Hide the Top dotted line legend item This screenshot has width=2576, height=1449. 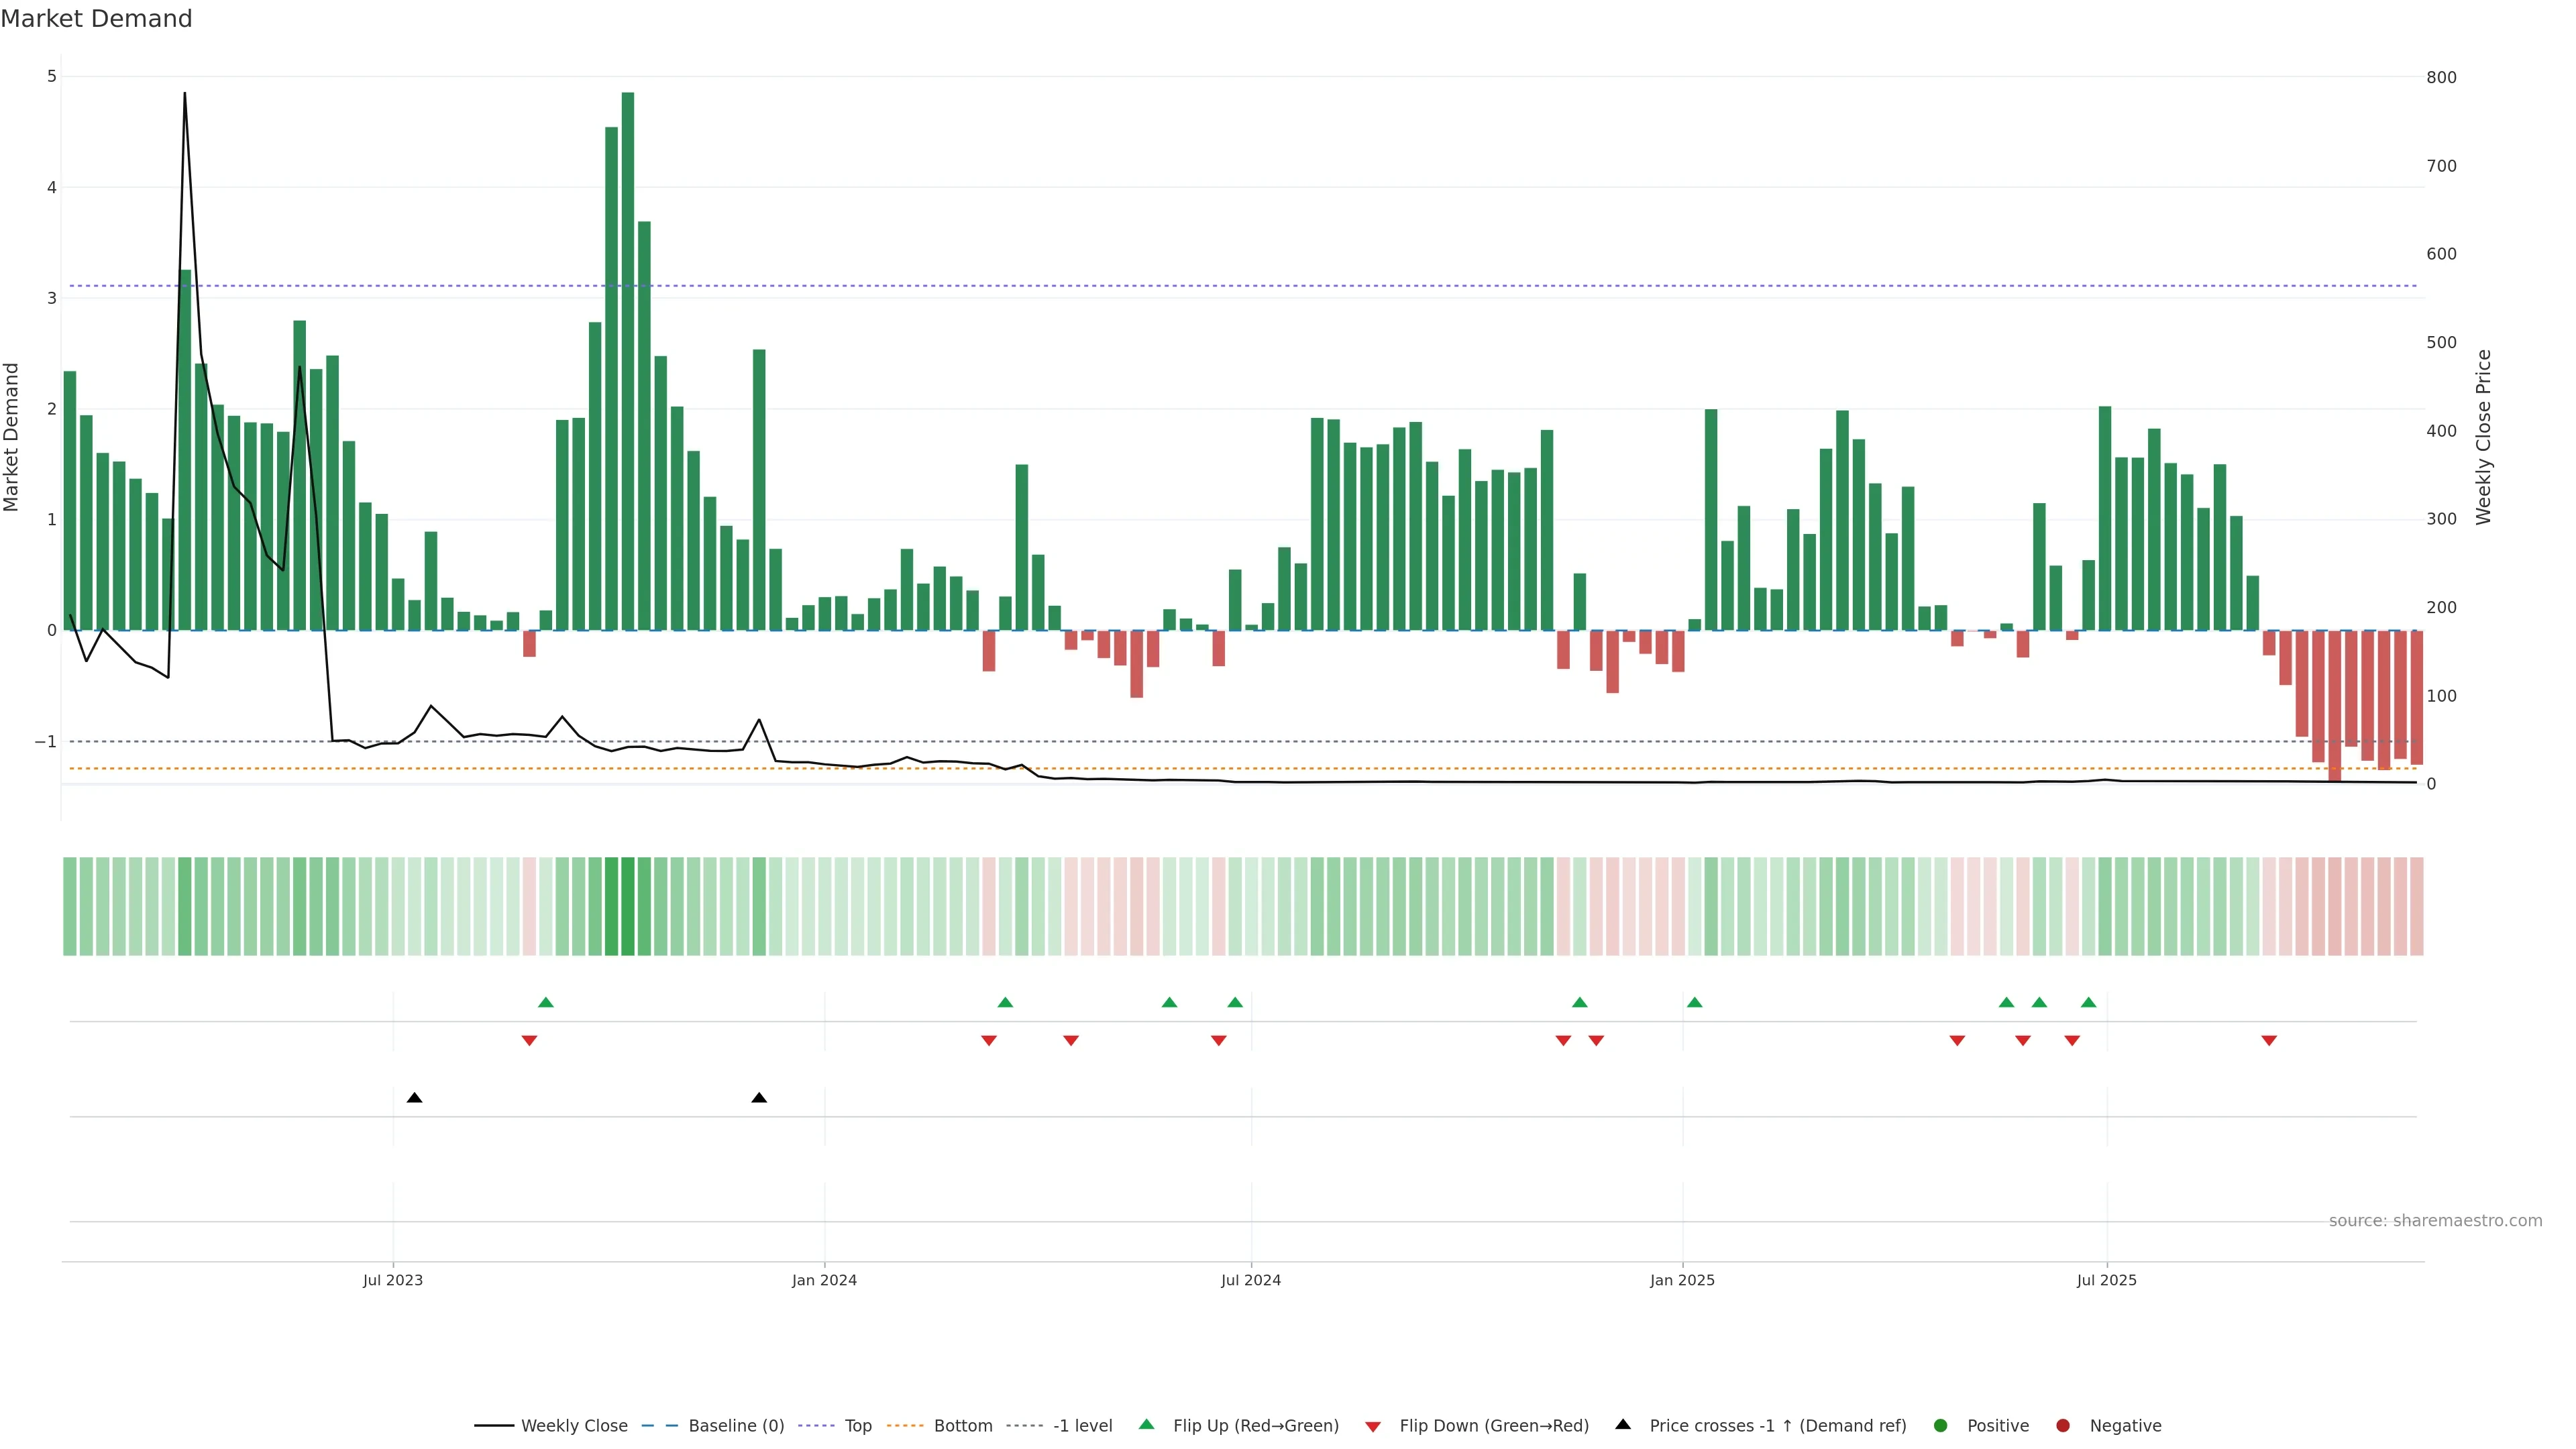857,1426
